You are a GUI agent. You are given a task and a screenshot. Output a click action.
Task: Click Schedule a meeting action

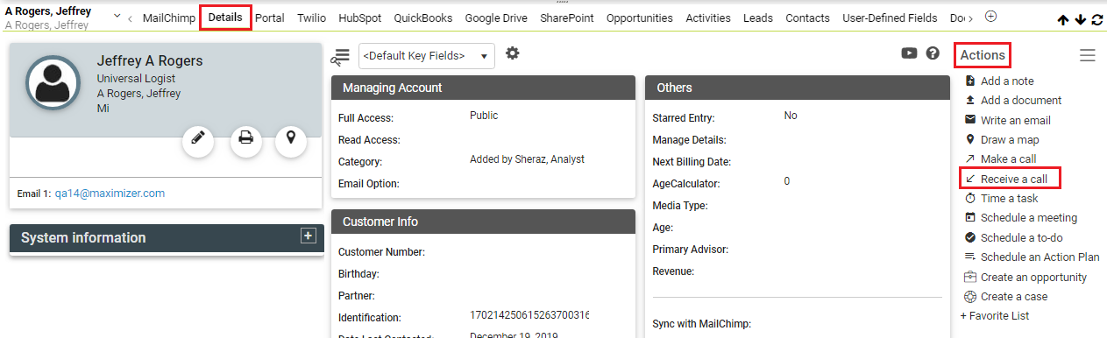coord(1029,218)
